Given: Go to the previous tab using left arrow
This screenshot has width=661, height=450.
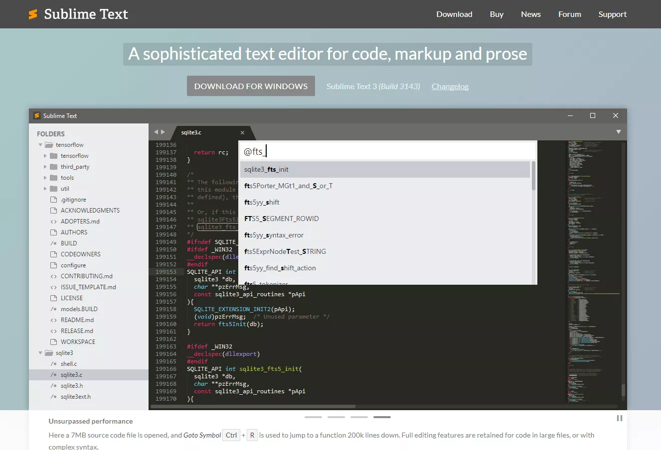Looking at the screenshot, I should (x=156, y=132).
